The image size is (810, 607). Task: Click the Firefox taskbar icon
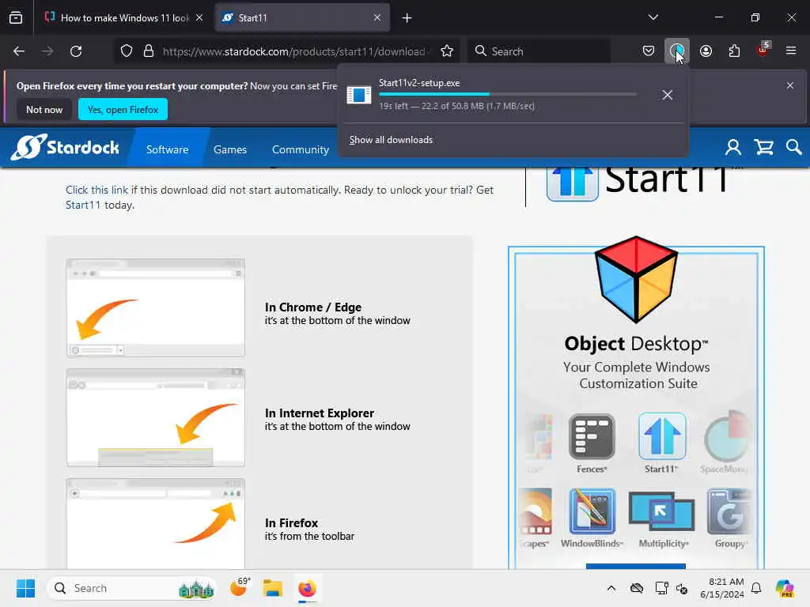tap(307, 588)
